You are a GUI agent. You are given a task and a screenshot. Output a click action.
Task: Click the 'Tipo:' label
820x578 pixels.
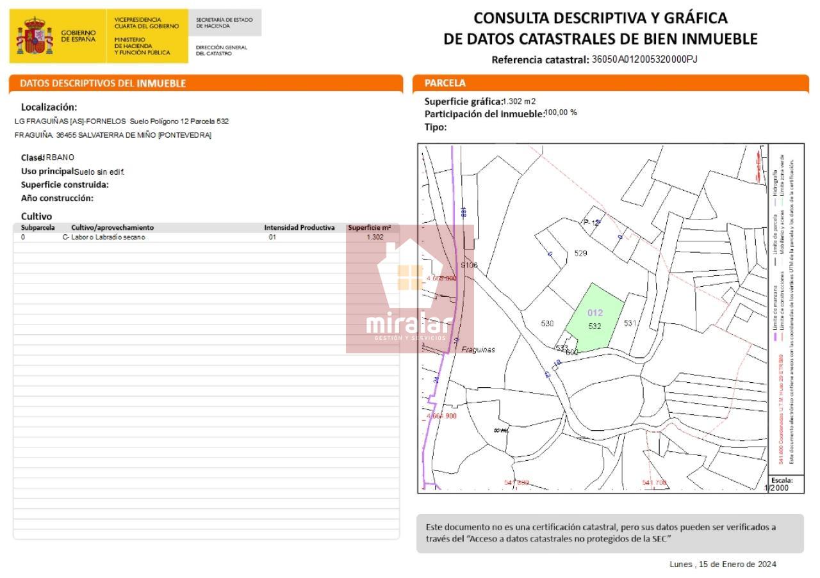coord(436,127)
